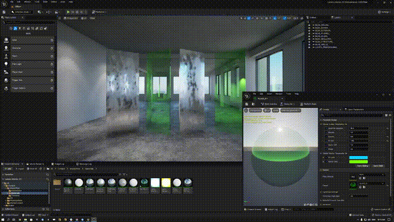Open the main viewport hamburger options menu
The width and height of the screenshot is (394, 222).
tap(60, 18)
